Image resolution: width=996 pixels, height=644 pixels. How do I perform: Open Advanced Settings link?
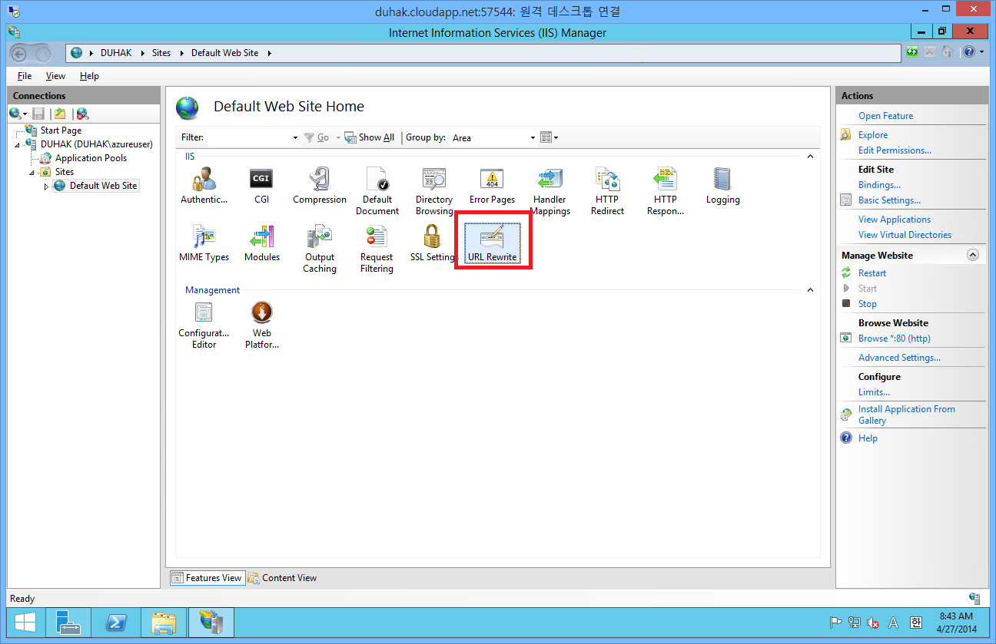coord(899,358)
